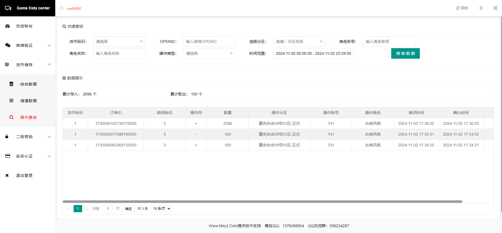
Task: Click the 确定 pagination button
Action: [x=128, y=209]
